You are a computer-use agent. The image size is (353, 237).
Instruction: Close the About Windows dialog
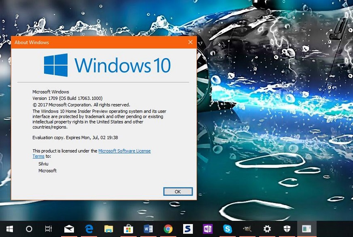[190, 42]
